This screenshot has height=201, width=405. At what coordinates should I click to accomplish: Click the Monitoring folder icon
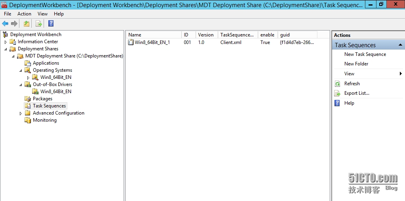pos(28,120)
